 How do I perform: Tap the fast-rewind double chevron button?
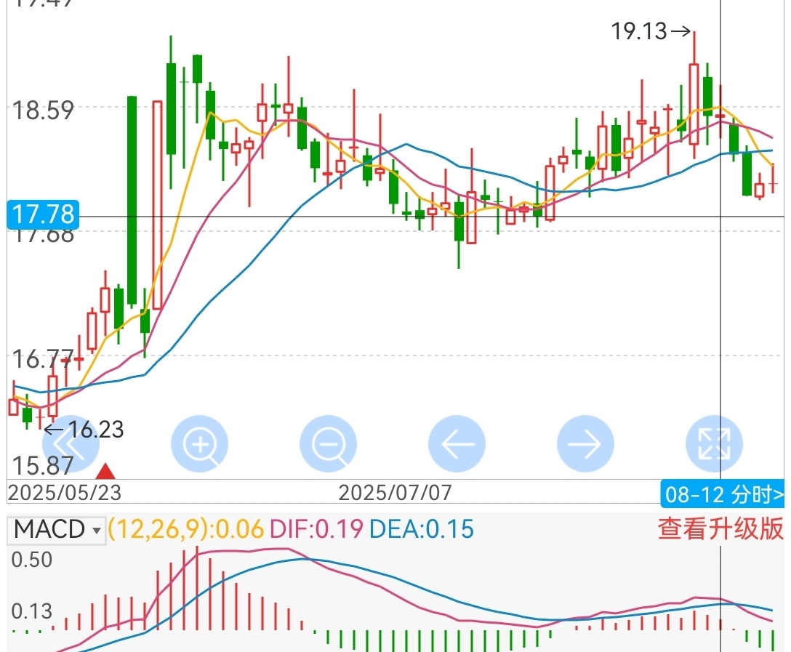pos(70,444)
